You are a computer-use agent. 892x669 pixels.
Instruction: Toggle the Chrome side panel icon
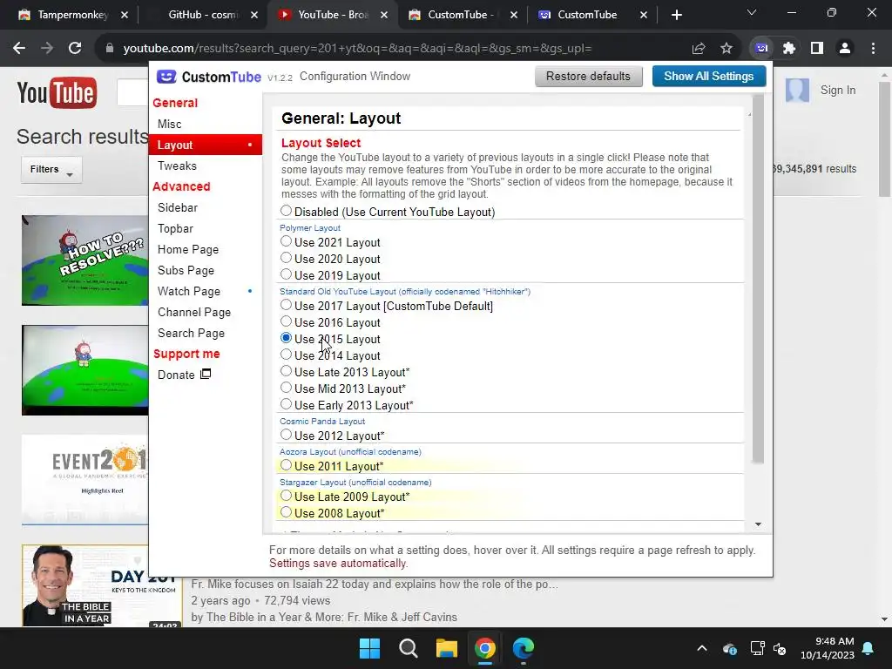point(817,49)
